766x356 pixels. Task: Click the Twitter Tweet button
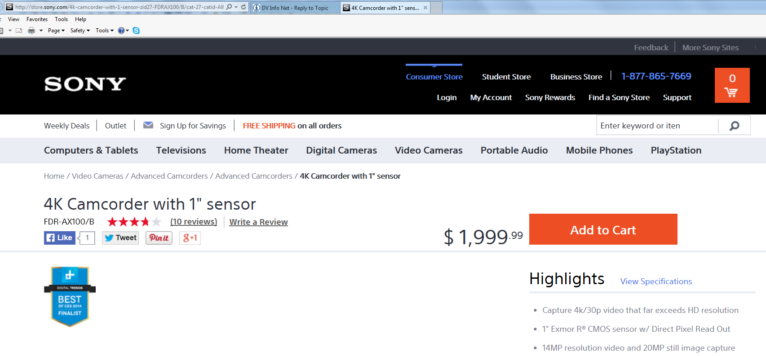coord(120,238)
